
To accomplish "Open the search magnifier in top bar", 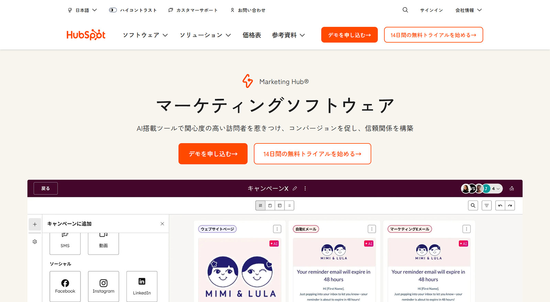I will [x=405, y=10].
